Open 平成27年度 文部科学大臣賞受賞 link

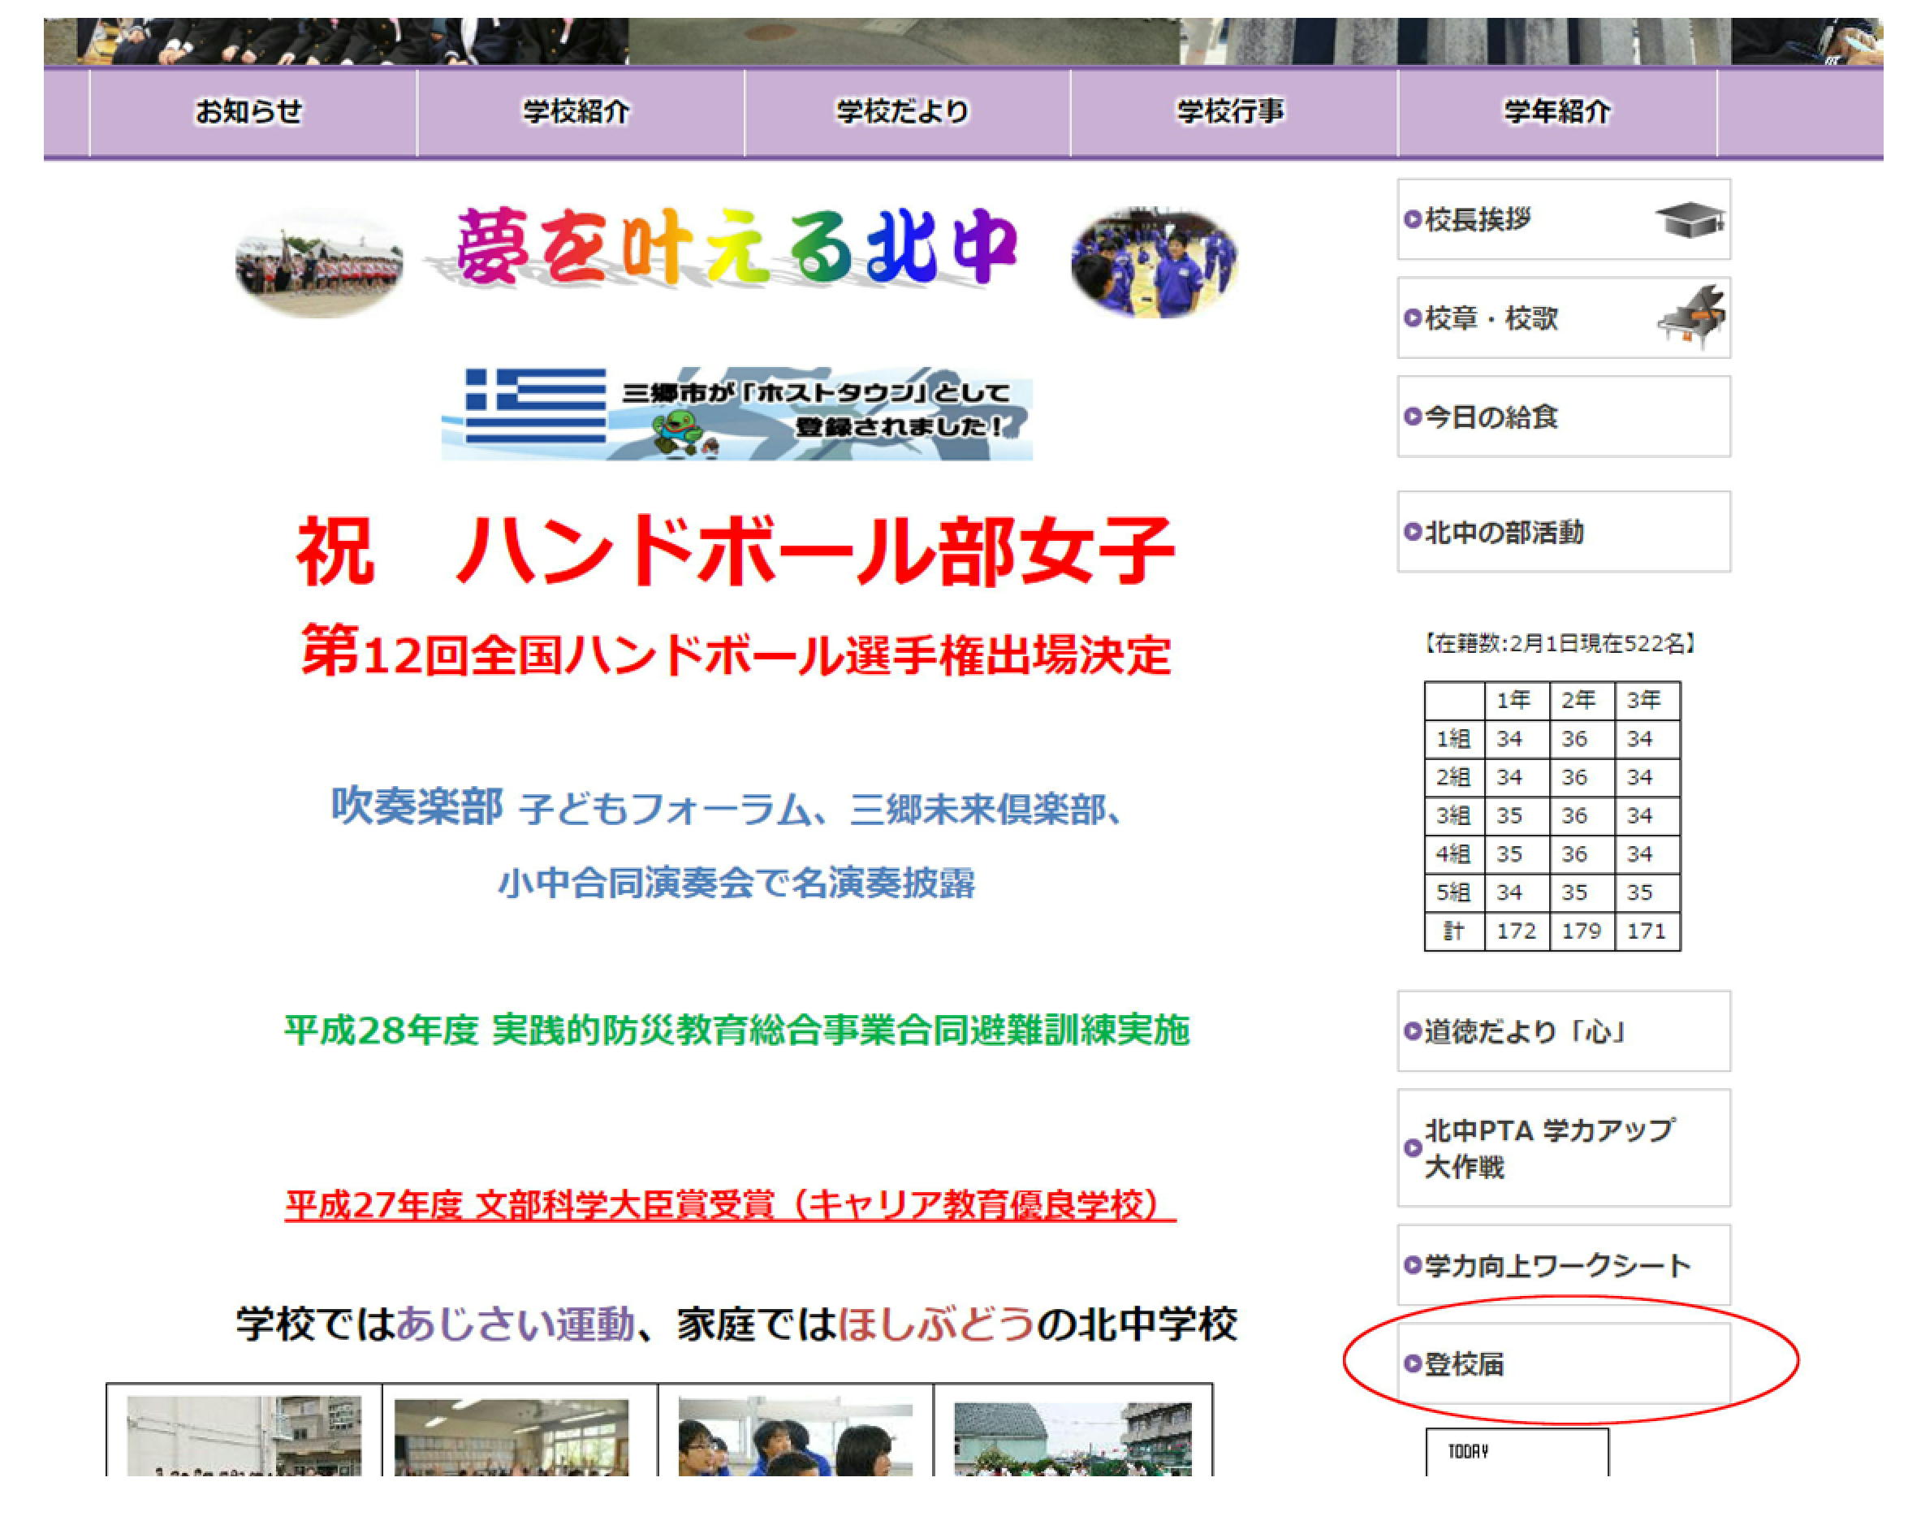point(731,1206)
